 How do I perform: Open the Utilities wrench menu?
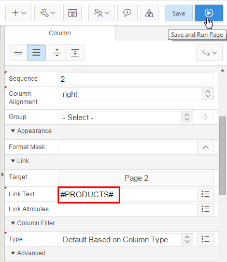click(x=48, y=13)
